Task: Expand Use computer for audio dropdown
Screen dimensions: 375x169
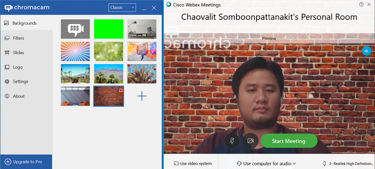Action: [266, 163]
